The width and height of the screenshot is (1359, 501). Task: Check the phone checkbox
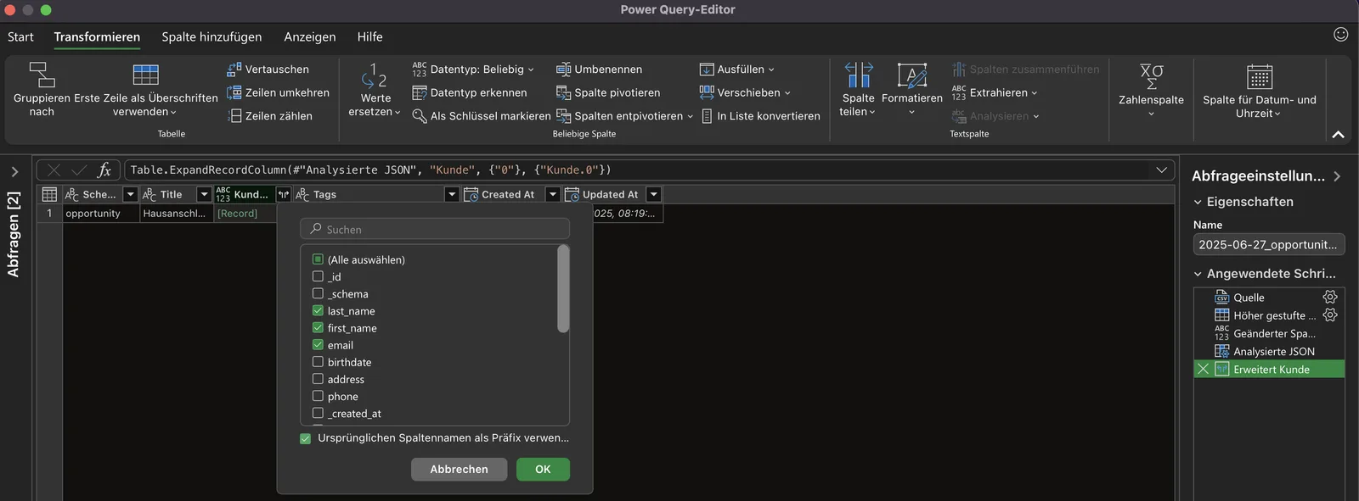pyautogui.click(x=318, y=395)
